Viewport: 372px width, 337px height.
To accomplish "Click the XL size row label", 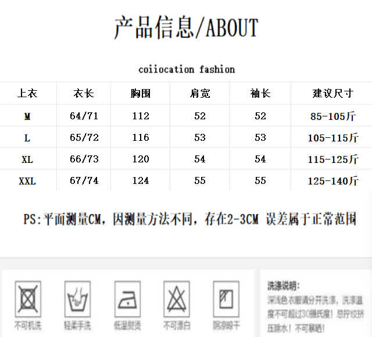I will click(x=27, y=159).
